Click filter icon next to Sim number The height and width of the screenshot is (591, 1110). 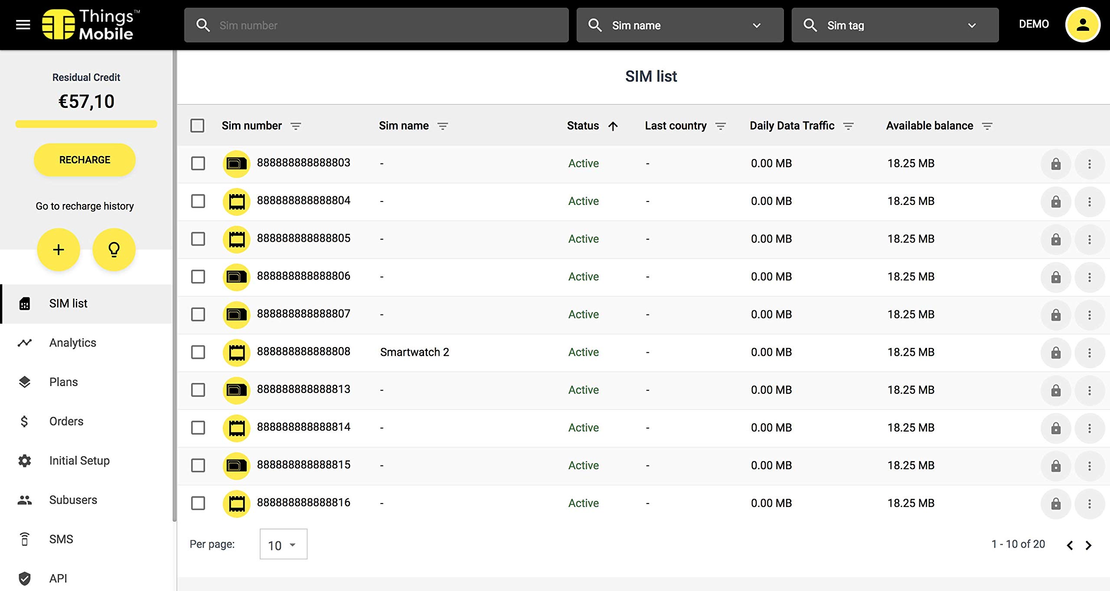(x=296, y=126)
